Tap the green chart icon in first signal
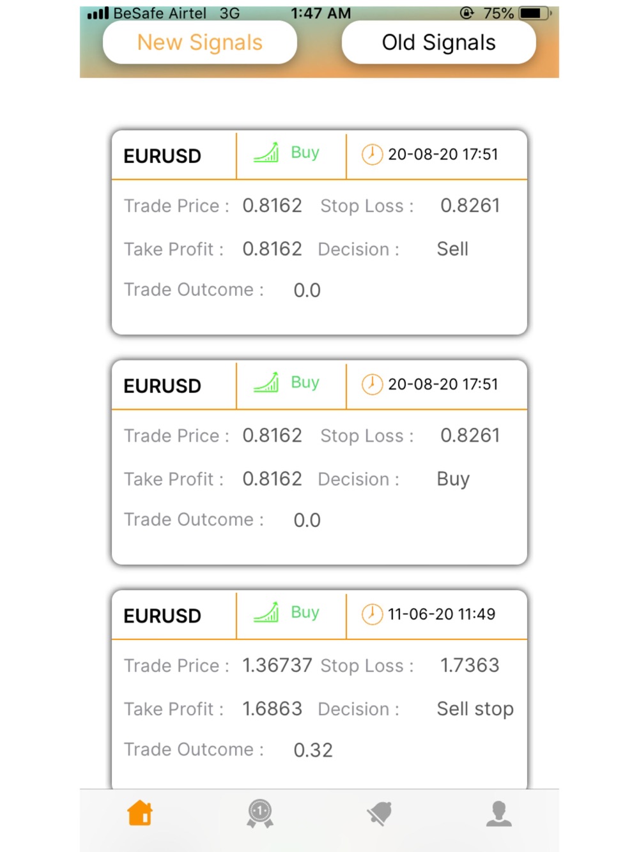639x852 pixels. pyautogui.click(x=266, y=153)
